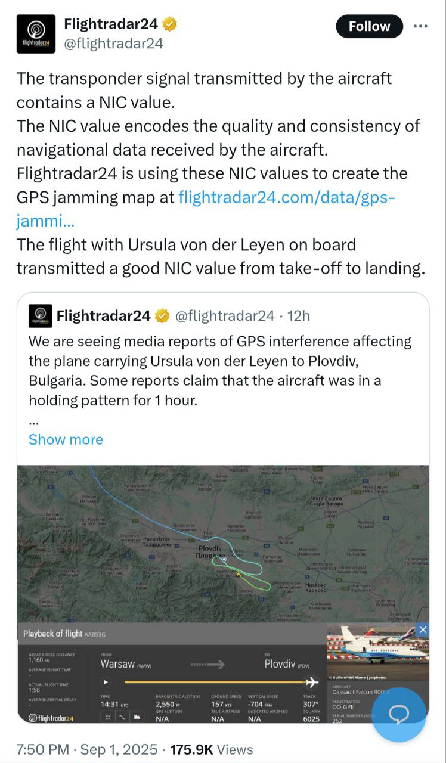Click the airplane marker on the playback bar
This screenshot has height=763, width=446.
coord(311,682)
